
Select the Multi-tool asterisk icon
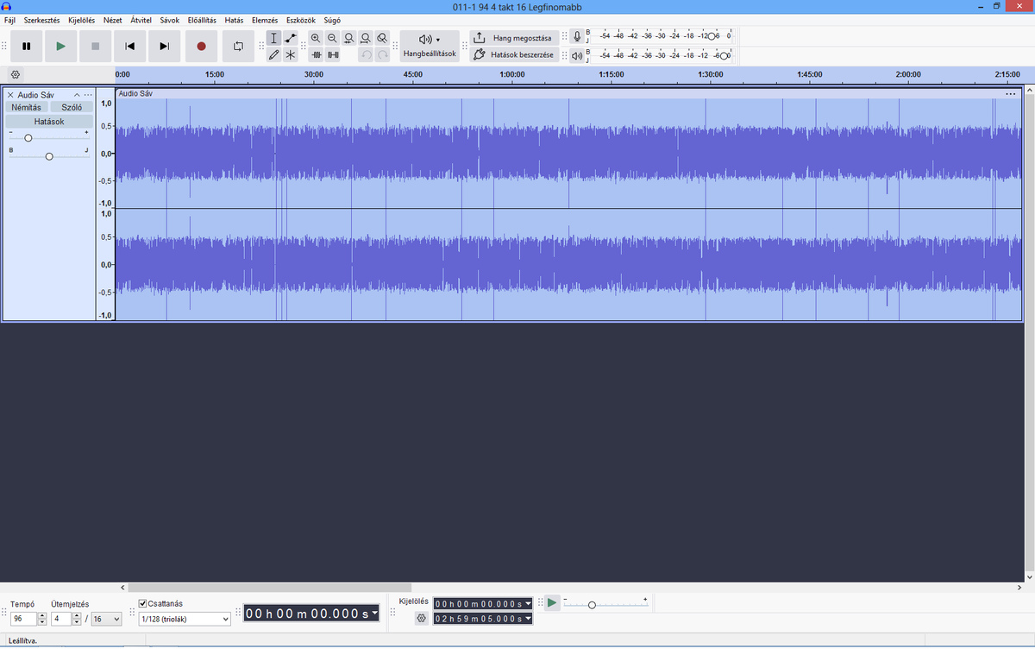(x=291, y=54)
